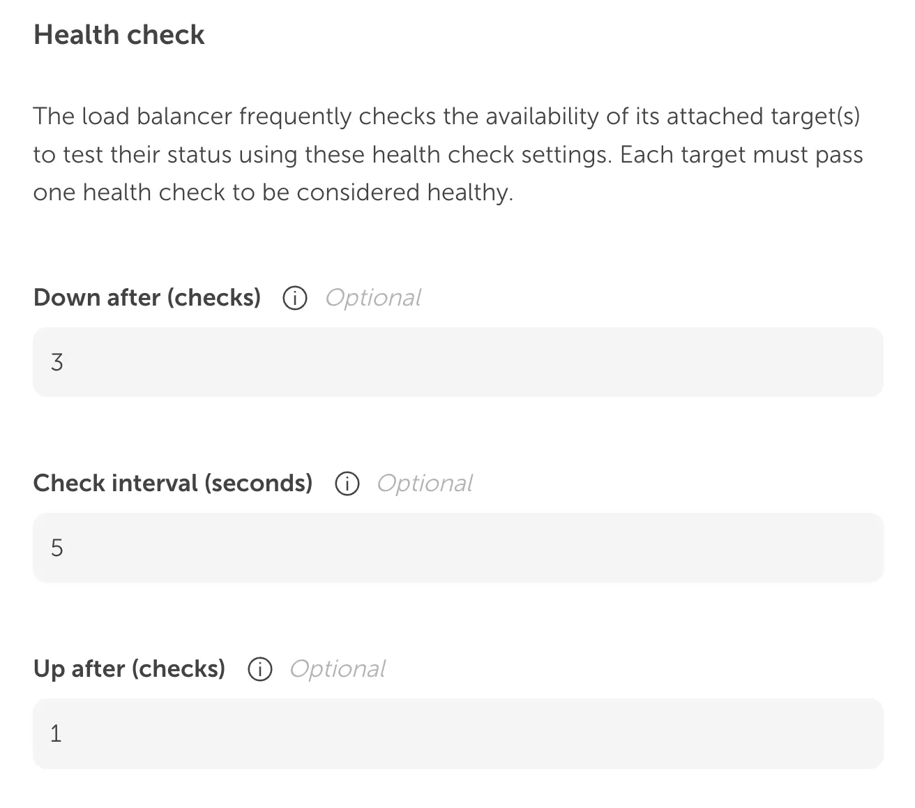Click info icon beside Down after (checks)
The width and height of the screenshot is (915, 808).
pos(294,299)
